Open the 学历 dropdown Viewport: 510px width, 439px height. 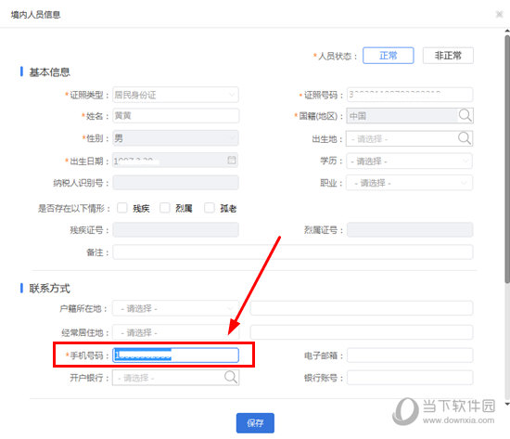(x=409, y=161)
